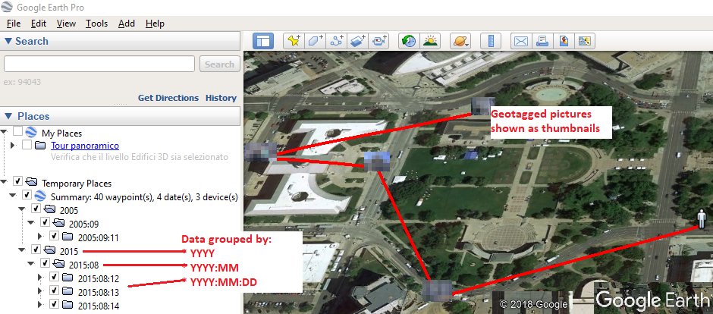Click the 2015:08:13 folder icon

68,290
